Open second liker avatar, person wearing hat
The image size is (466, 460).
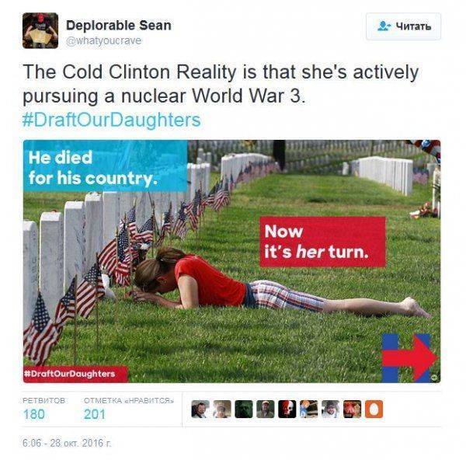[222, 409]
